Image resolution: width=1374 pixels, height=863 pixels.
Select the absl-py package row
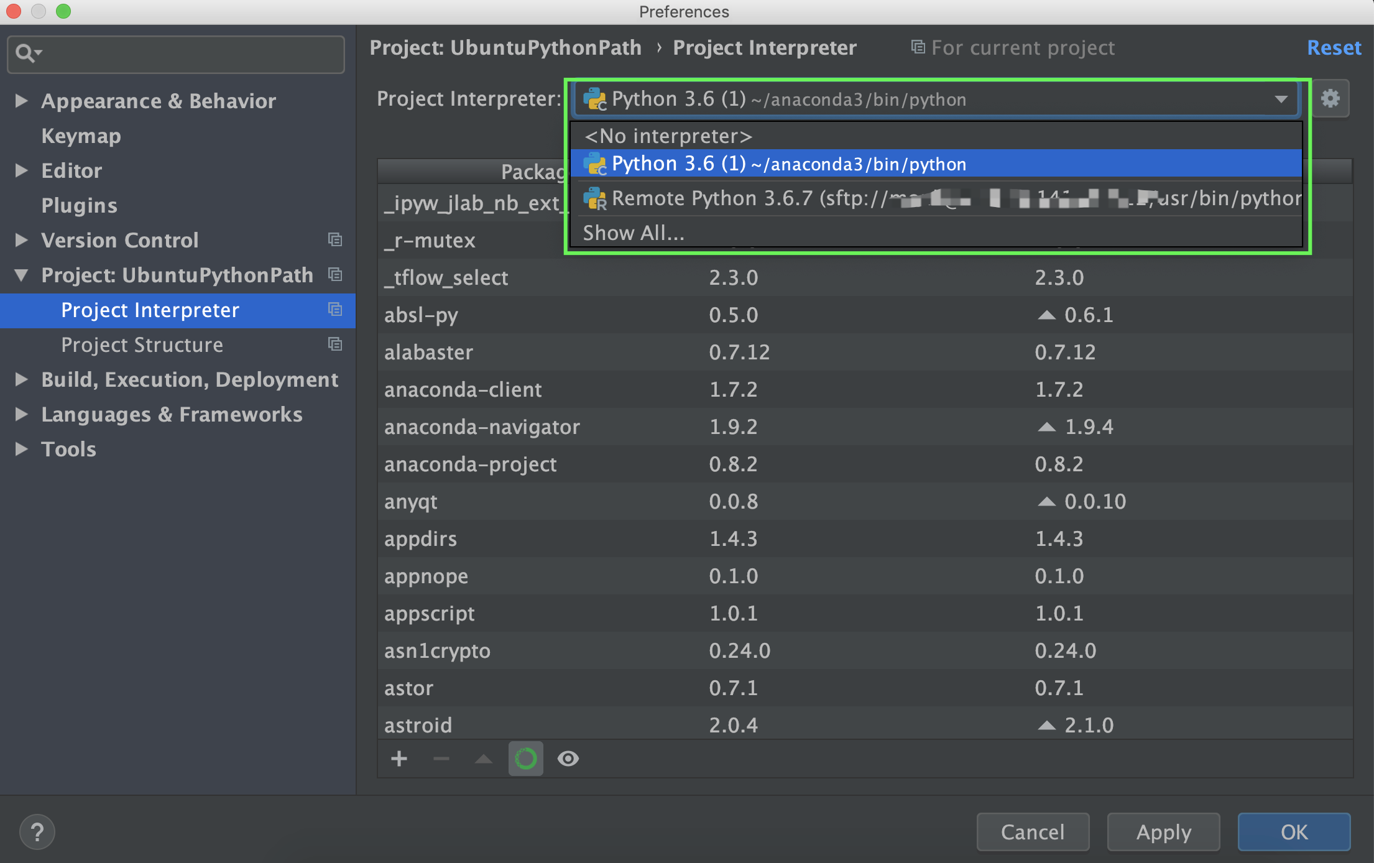(865, 315)
